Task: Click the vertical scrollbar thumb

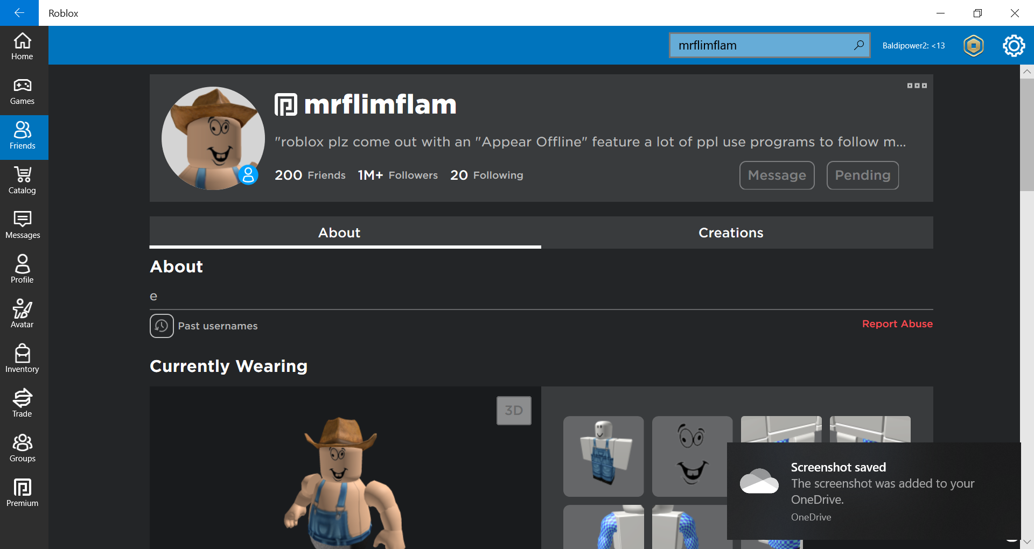Action: (x=1027, y=135)
